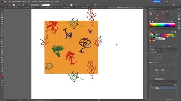Delete selected layer with trash icon

(x=174, y=100)
